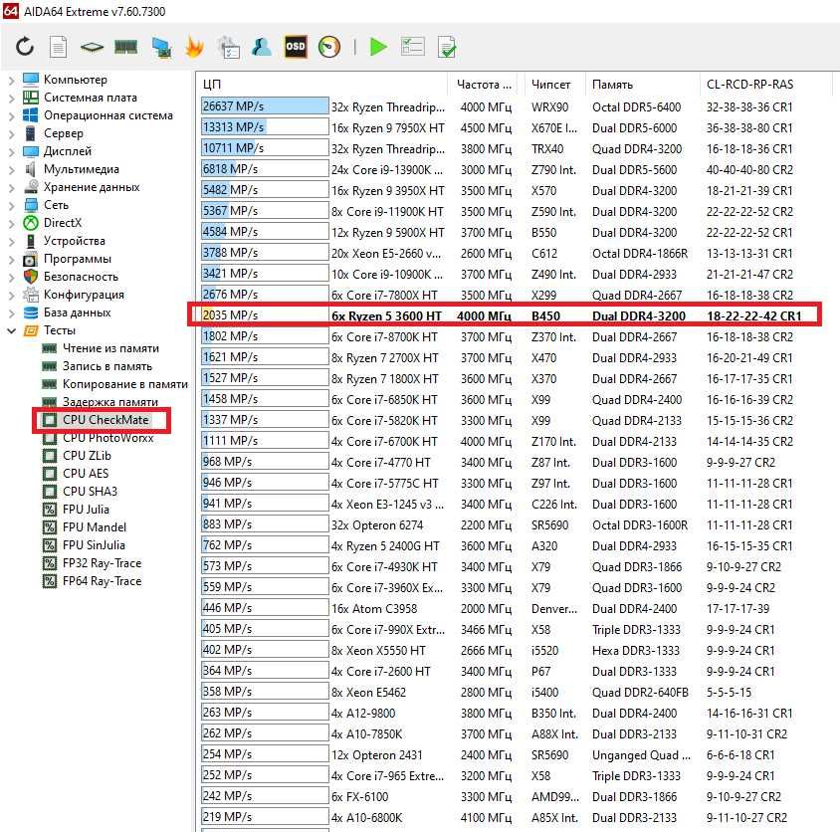Screen dimensions: 840x832
Task: Click the Безопасность shield icon
Action: tap(31, 277)
